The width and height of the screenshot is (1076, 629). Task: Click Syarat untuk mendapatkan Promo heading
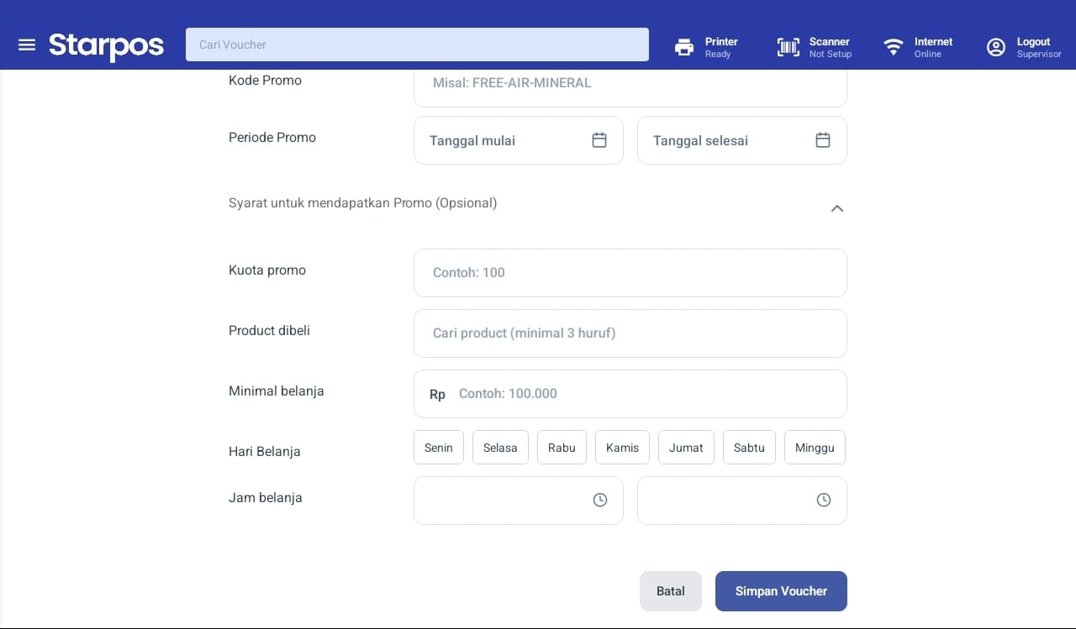pos(362,203)
